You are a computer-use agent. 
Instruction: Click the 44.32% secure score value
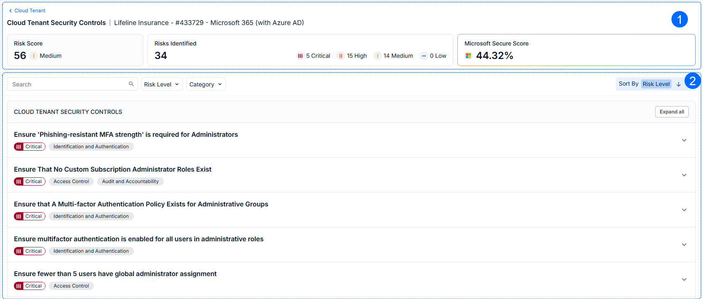point(495,56)
